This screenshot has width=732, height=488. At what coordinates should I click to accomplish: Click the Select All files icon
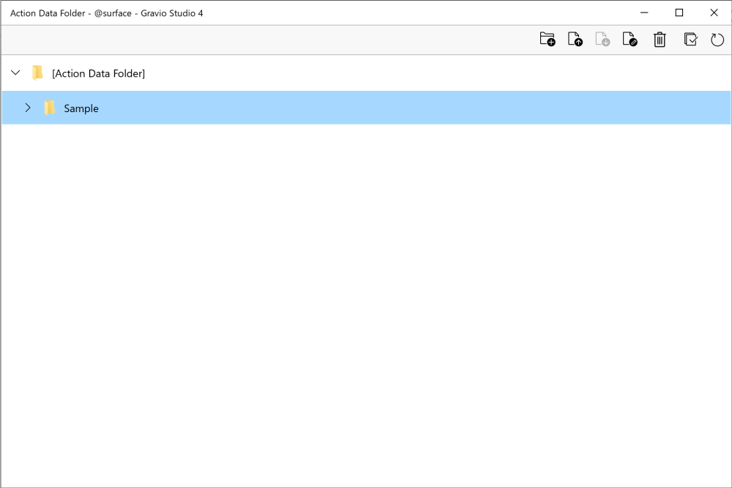[690, 39]
